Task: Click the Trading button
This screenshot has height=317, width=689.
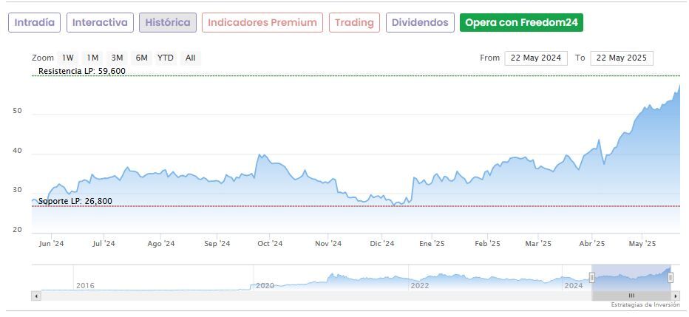Action: [354, 22]
